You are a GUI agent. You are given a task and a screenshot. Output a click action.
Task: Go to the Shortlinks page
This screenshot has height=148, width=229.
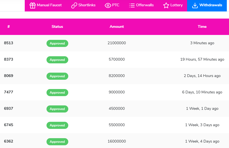point(87,5)
